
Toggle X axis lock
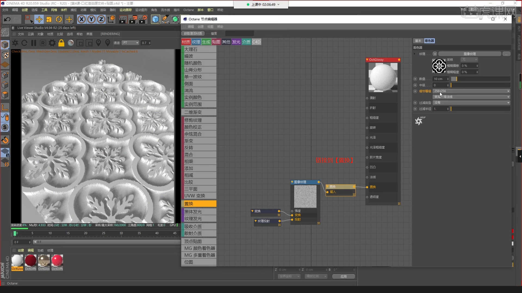click(81, 19)
